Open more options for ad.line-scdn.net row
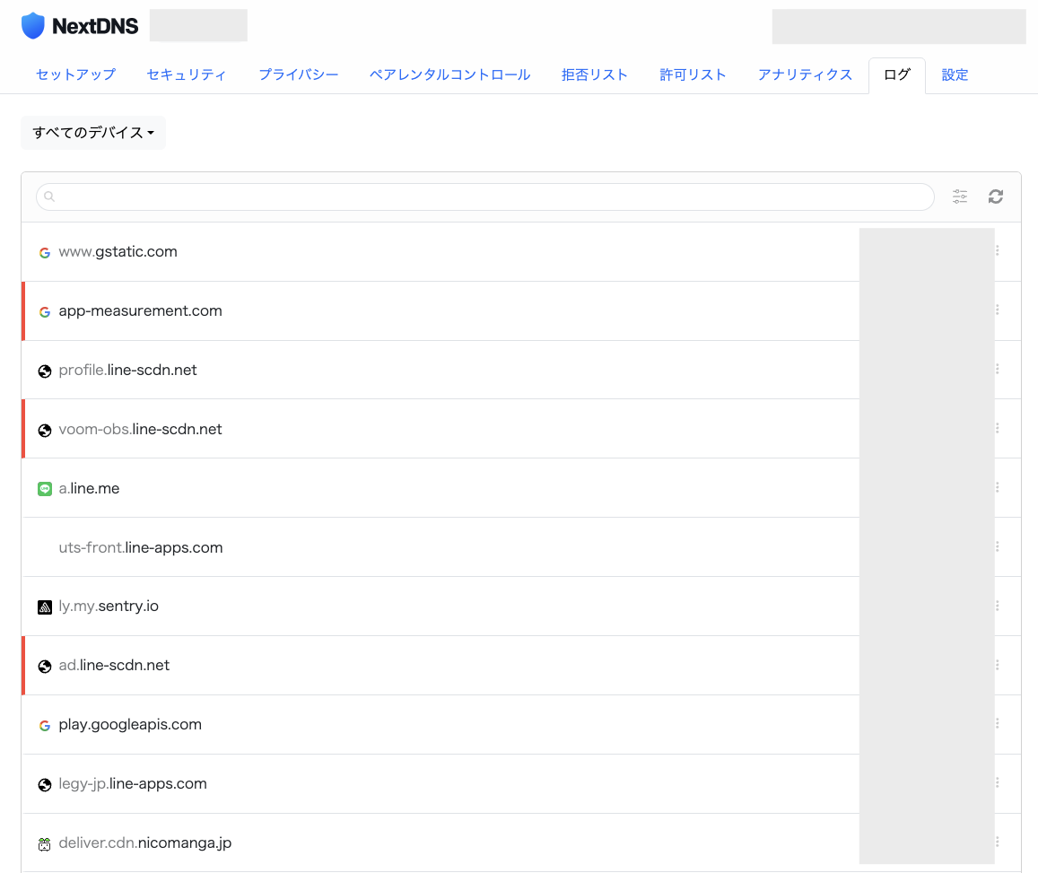 tap(998, 665)
